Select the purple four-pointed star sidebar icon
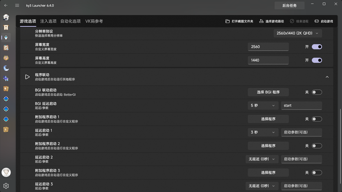Screen dimensions: 342x192 [6, 79]
